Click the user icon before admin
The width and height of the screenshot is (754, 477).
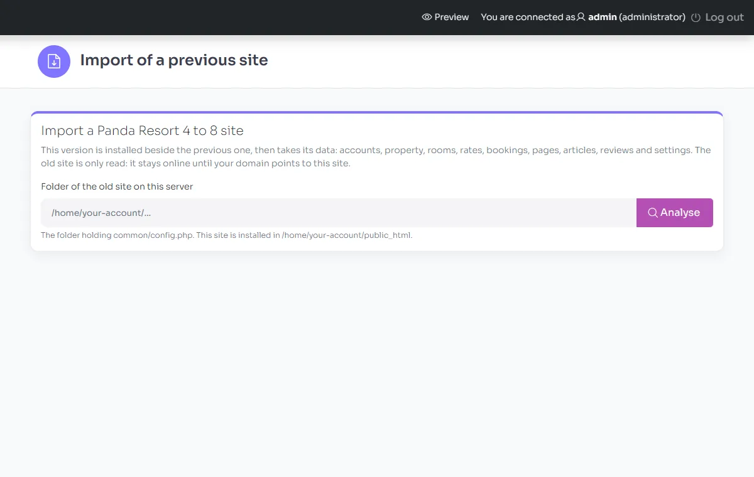(581, 17)
